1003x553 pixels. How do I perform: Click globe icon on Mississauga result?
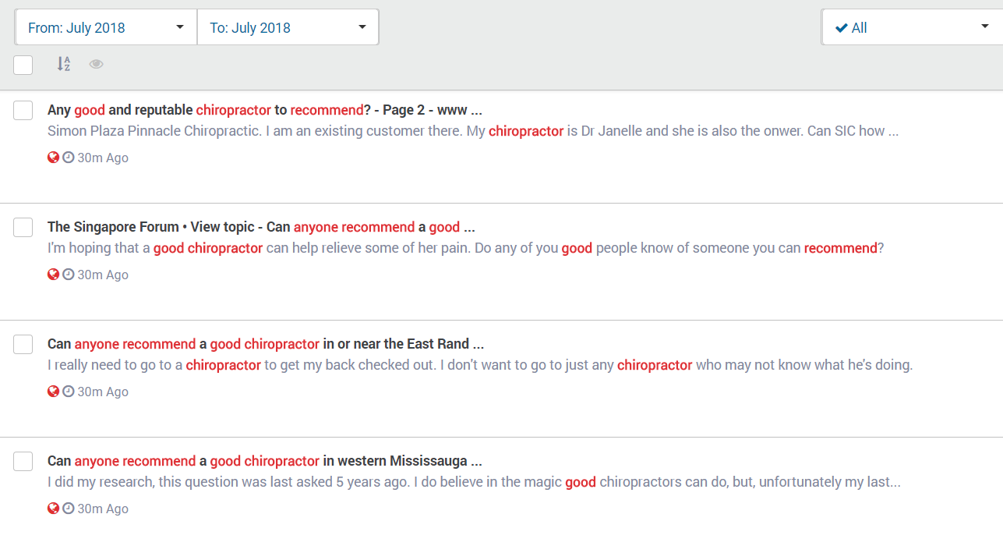(x=53, y=509)
